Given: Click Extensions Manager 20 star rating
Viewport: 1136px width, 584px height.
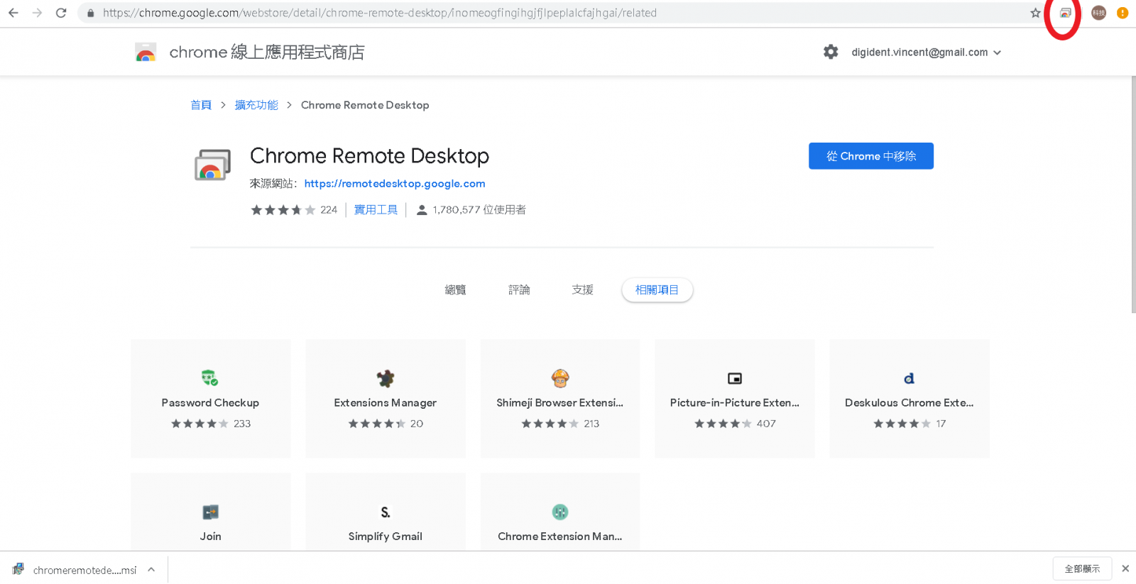Looking at the screenshot, I should point(386,424).
